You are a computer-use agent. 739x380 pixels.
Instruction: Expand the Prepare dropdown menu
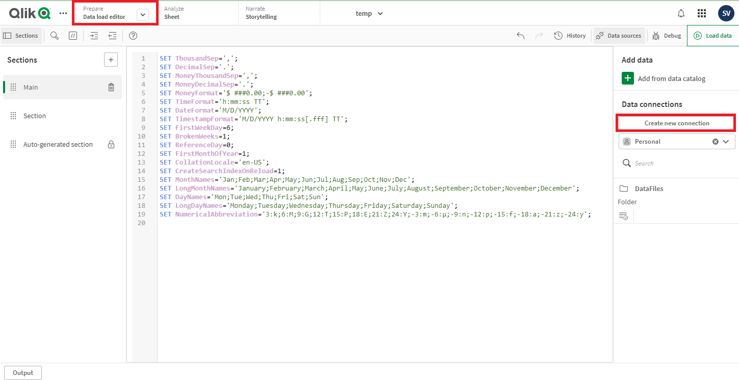coord(143,13)
